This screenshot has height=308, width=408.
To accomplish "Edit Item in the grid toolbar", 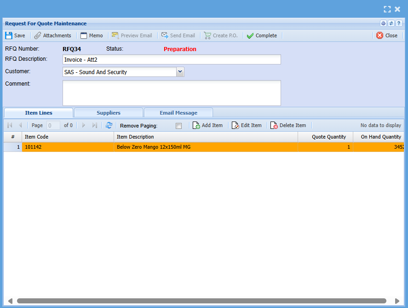I will (x=247, y=125).
